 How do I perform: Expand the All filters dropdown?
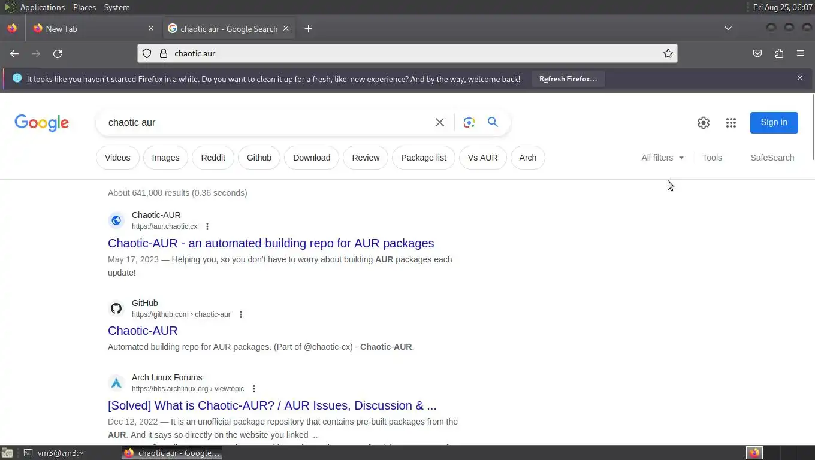click(x=663, y=158)
